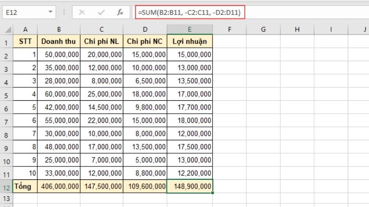Image resolution: width=369 pixels, height=207 pixels.
Task: Click the 'Chi phí NC' header cell
Action: (x=145, y=41)
